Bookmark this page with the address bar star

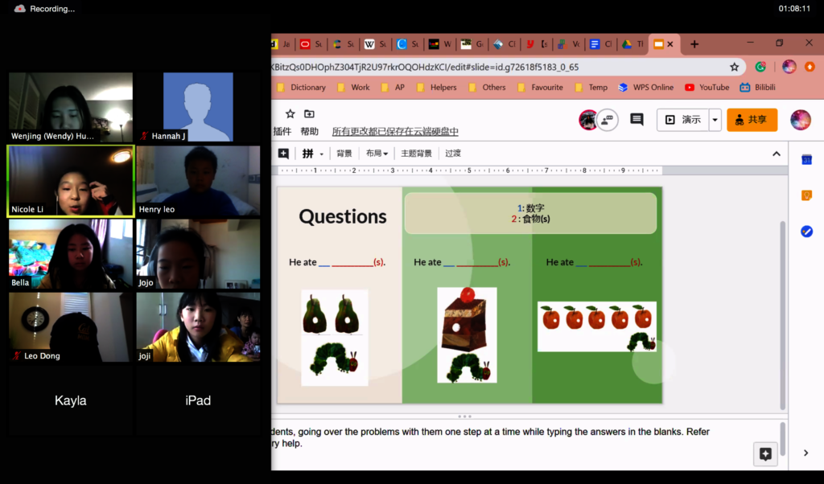[x=734, y=68]
